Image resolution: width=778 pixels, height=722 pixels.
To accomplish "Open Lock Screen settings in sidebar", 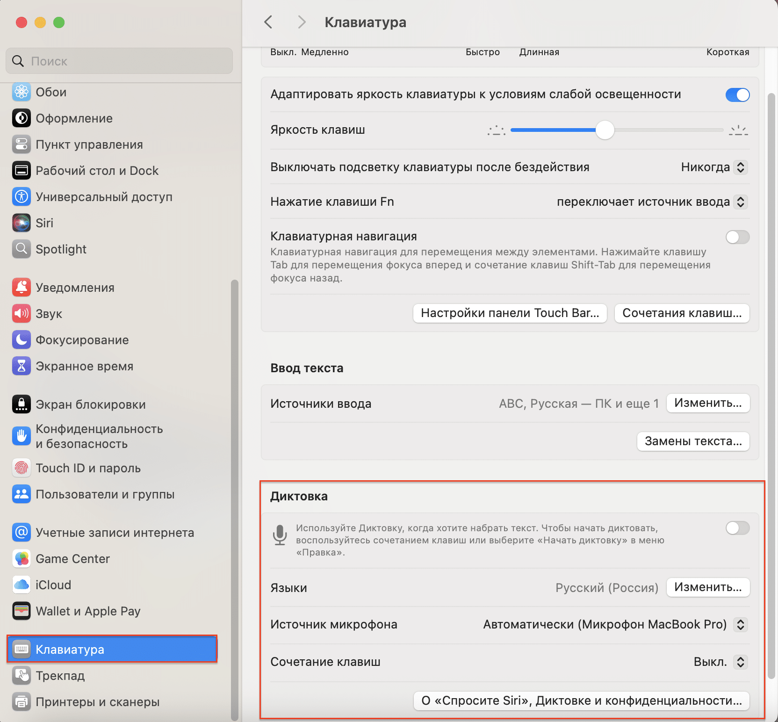I will 90,404.
